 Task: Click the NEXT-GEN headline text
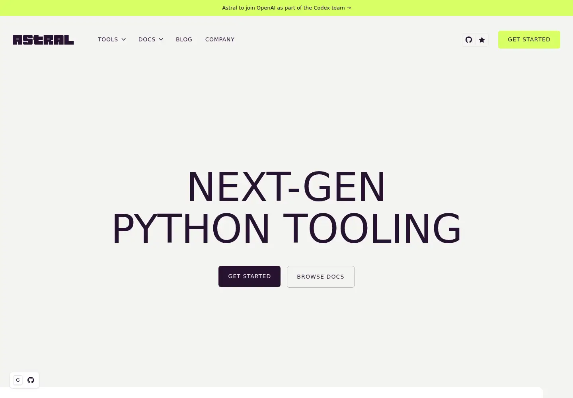click(286, 187)
